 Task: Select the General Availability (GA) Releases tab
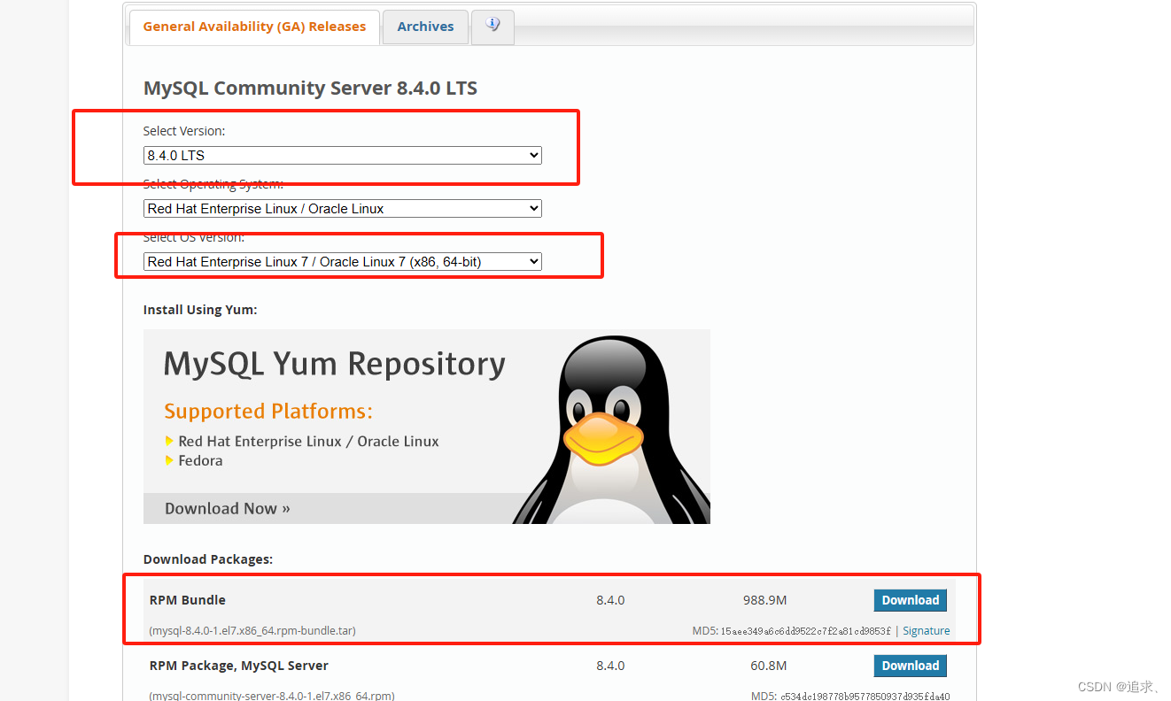coord(254,27)
